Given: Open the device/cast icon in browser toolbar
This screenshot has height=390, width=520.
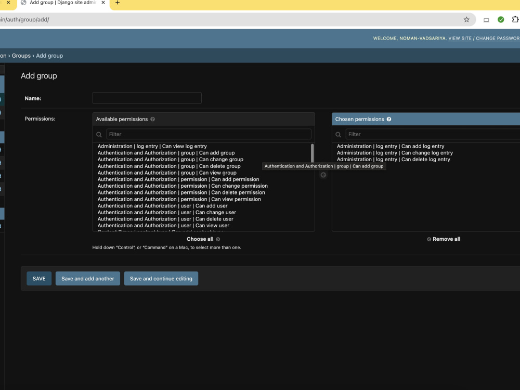Looking at the screenshot, I should [486, 20].
